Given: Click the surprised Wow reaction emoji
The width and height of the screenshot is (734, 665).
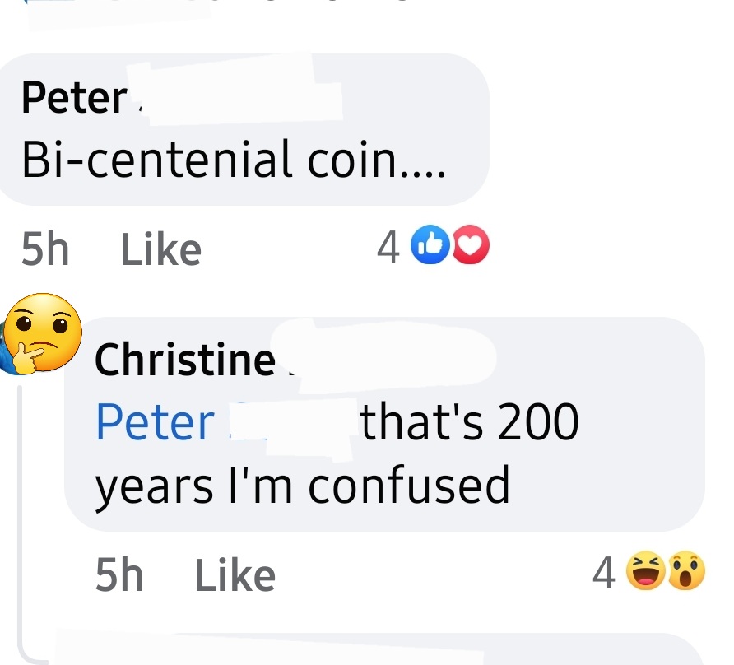Looking at the screenshot, I should point(685,570).
